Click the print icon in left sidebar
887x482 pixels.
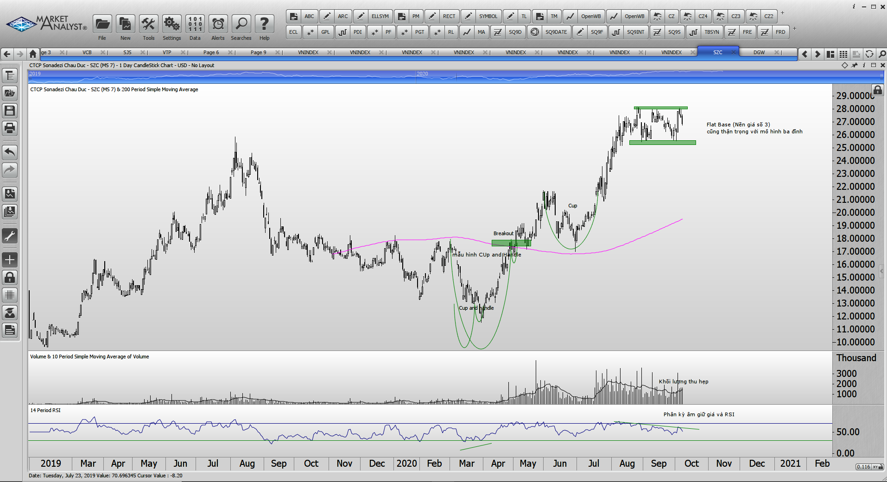point(10,128)
